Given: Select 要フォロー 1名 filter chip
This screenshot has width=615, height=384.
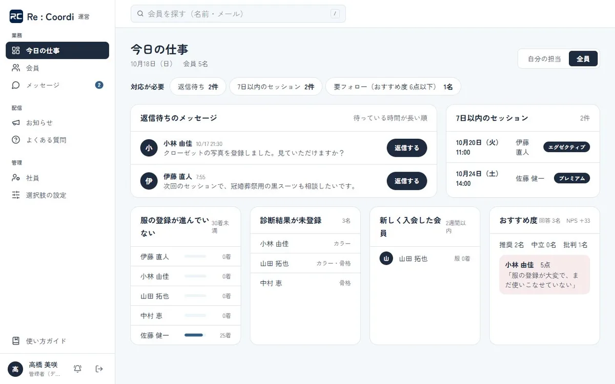Looking at the screenshot, I should (x=393, y=87).
